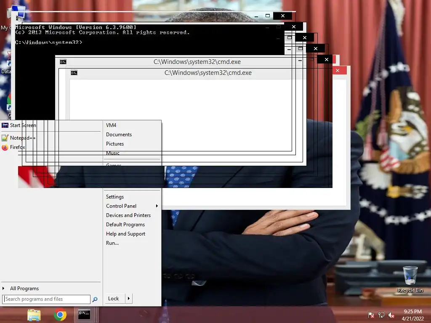Expand the Control Panel submenu arrow
The width and height of the screenshot is (431, 323).
point(157,206)
